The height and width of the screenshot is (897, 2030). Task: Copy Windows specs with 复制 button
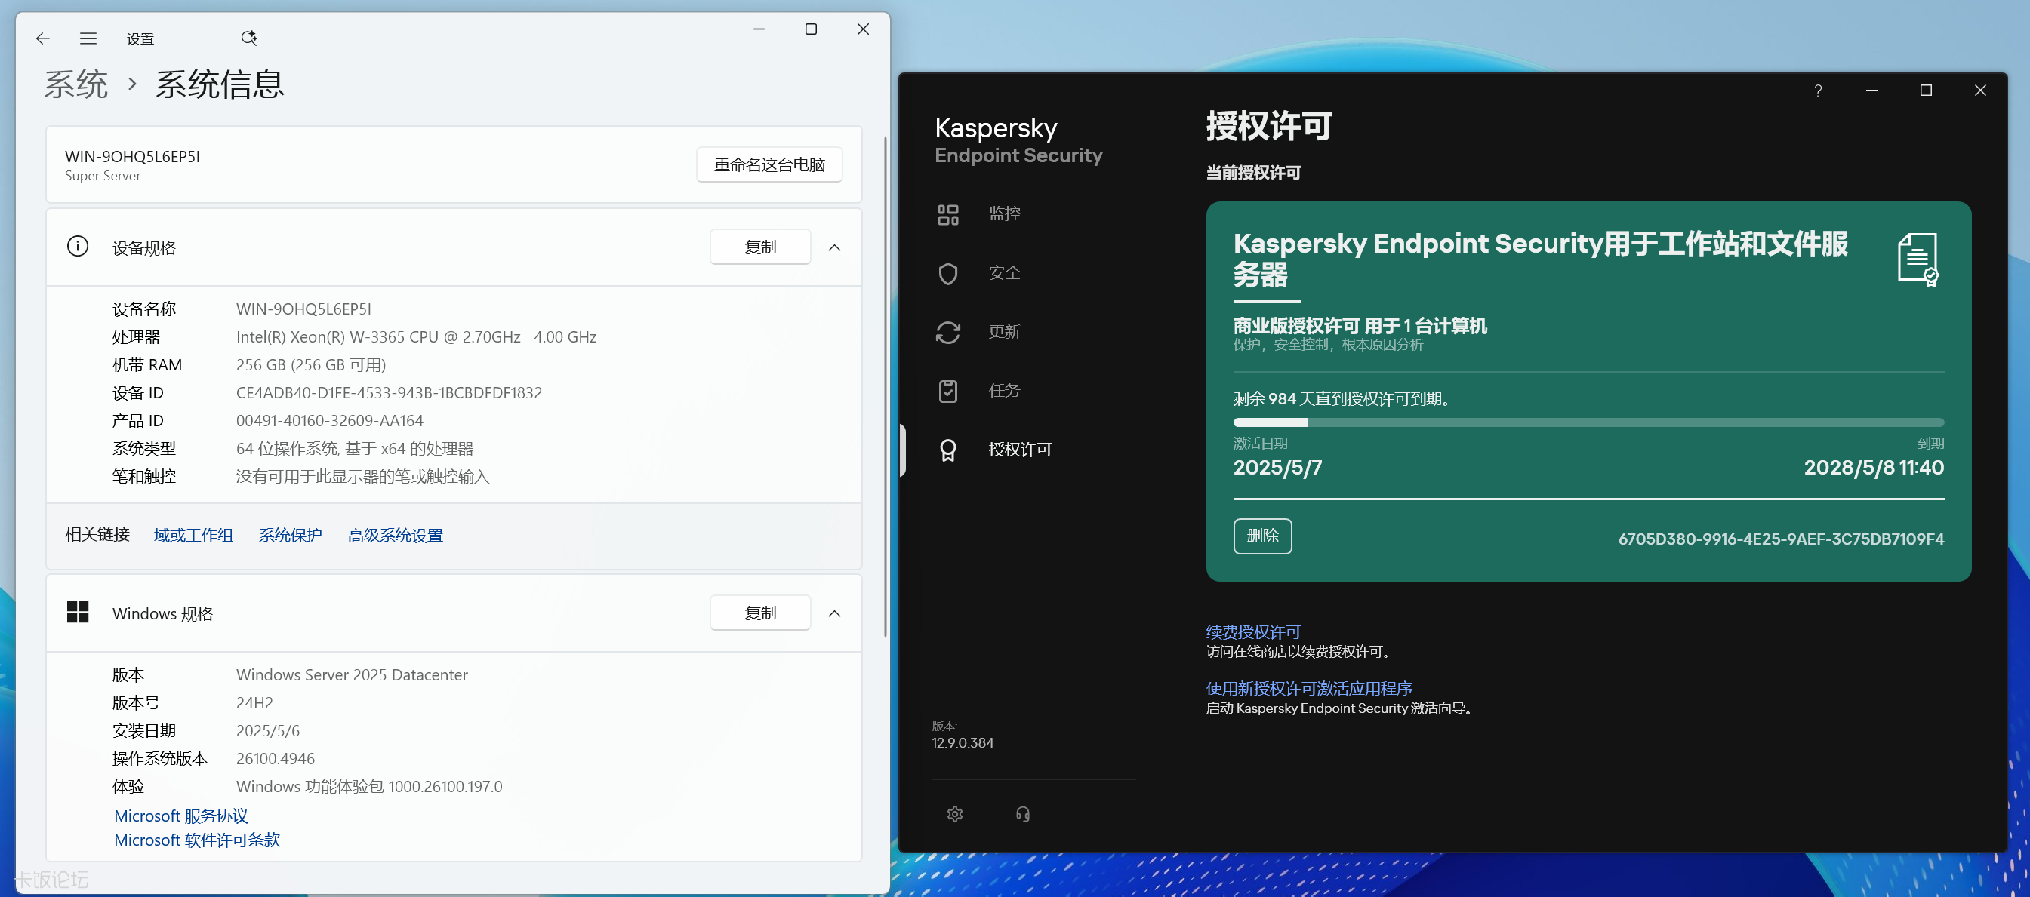(759, 613)
